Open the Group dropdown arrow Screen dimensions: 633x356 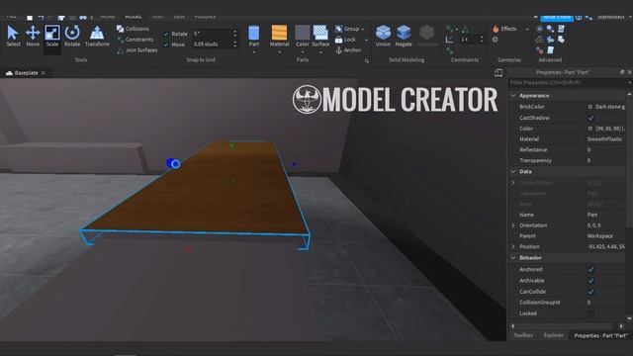coord(363,29)
